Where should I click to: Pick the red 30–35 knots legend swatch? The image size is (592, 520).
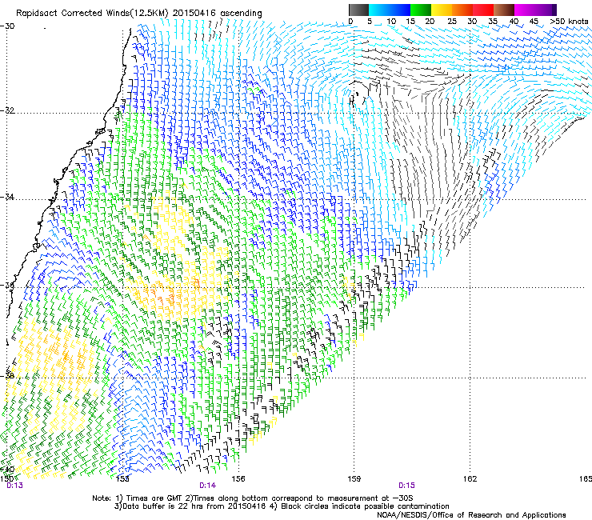(x=483, y=10)
